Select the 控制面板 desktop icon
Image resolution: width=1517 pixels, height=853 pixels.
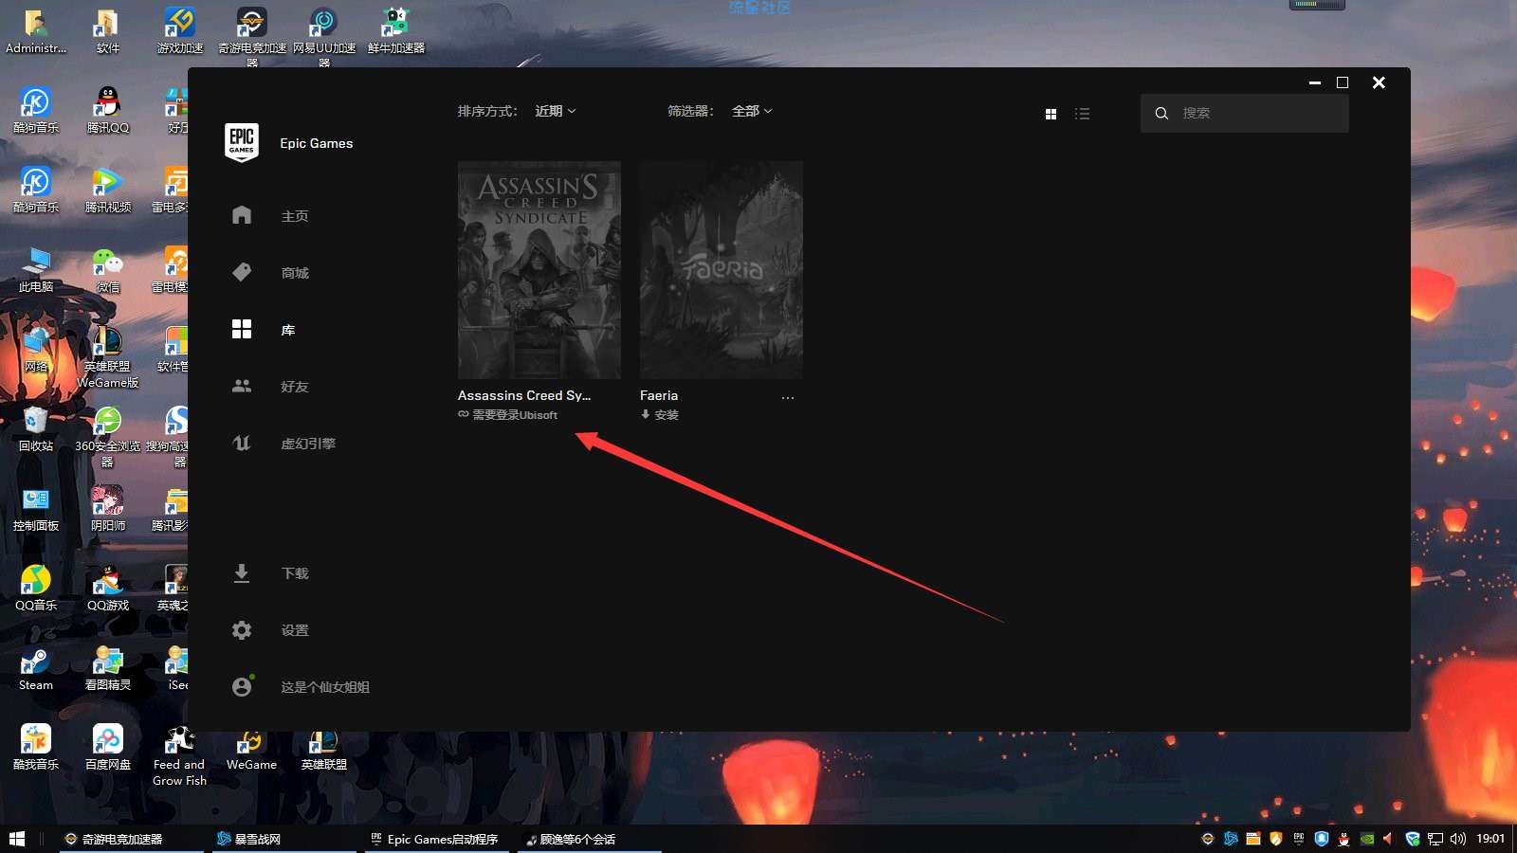pos(36,508)
